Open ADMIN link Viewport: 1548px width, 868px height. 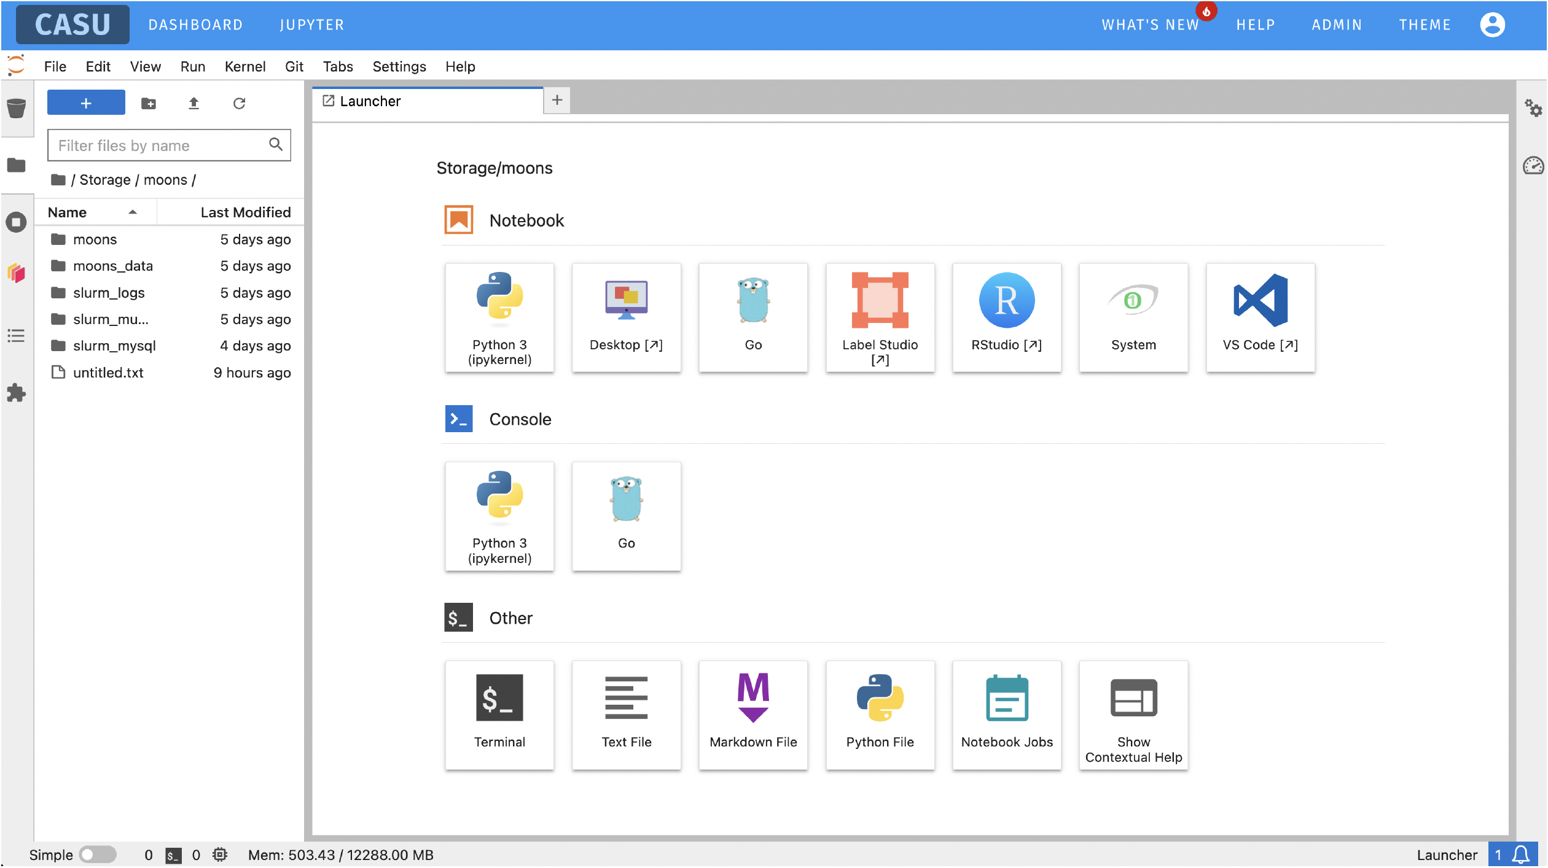pyautogui.click(x=1337, y=25)
